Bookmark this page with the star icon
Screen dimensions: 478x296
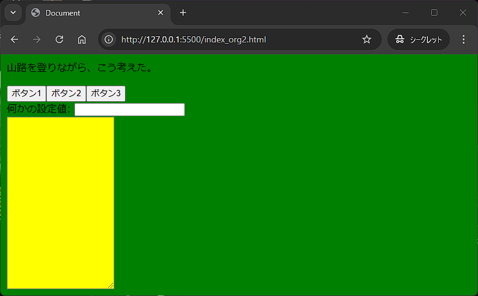(367, 39)
